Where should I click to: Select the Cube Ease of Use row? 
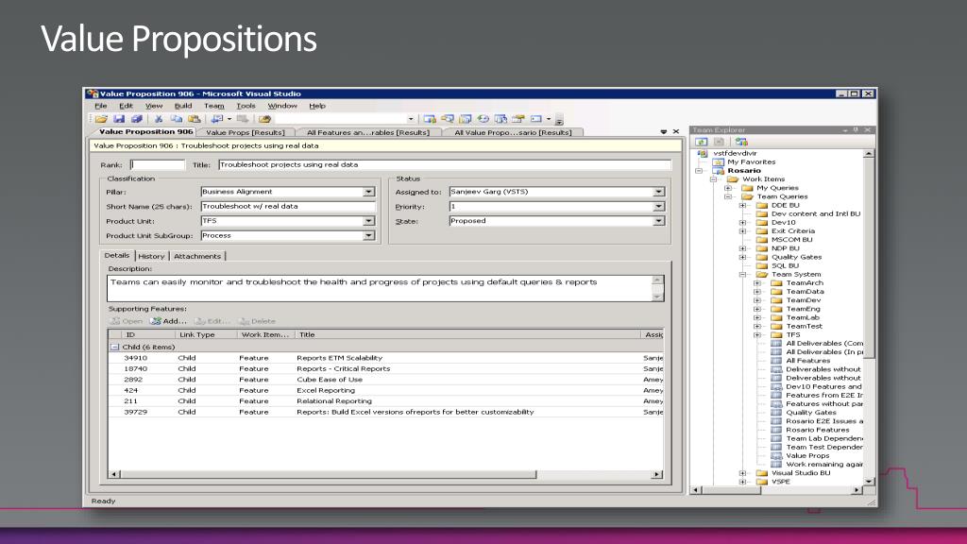coord(386,380)
